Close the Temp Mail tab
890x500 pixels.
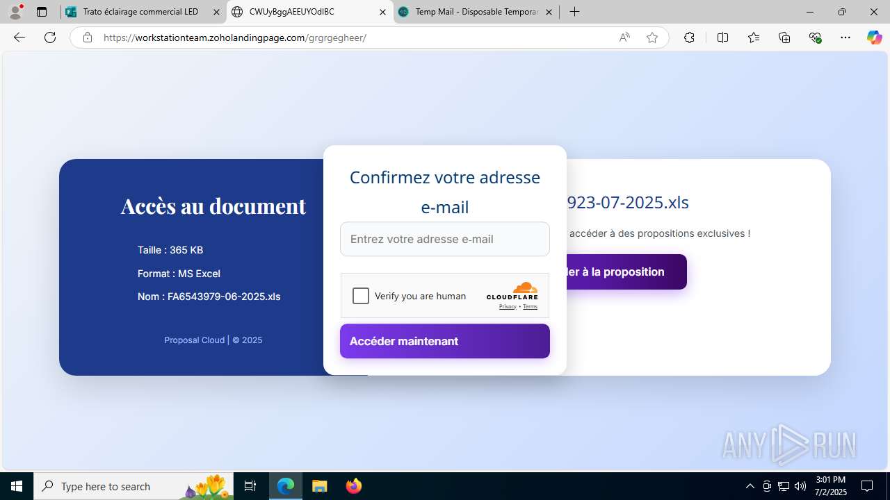coord(549,12)
